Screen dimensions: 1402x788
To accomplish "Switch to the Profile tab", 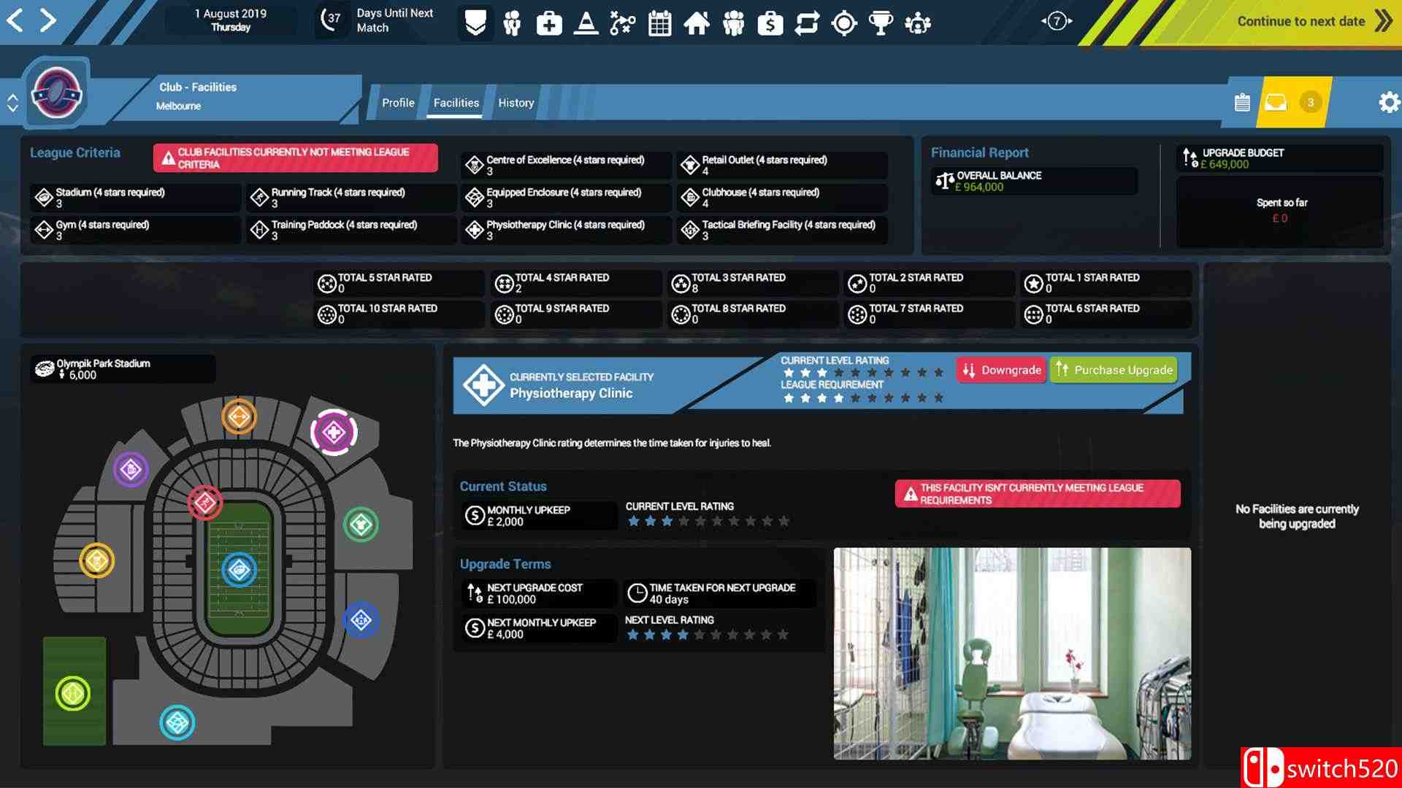I will click(x=398, y=103).
